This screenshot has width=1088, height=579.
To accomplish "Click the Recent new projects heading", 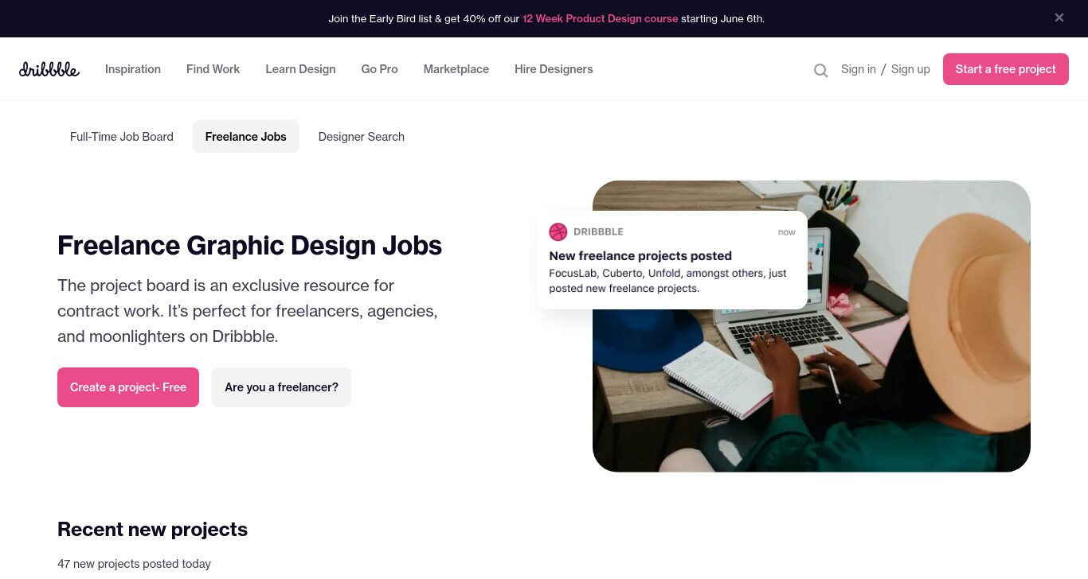I will [152, 529].
